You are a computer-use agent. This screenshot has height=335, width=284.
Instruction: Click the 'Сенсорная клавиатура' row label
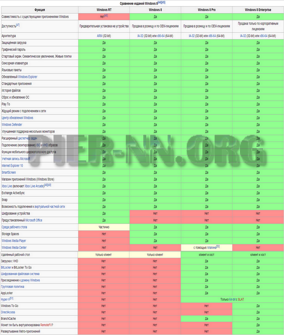pos(15,63)
